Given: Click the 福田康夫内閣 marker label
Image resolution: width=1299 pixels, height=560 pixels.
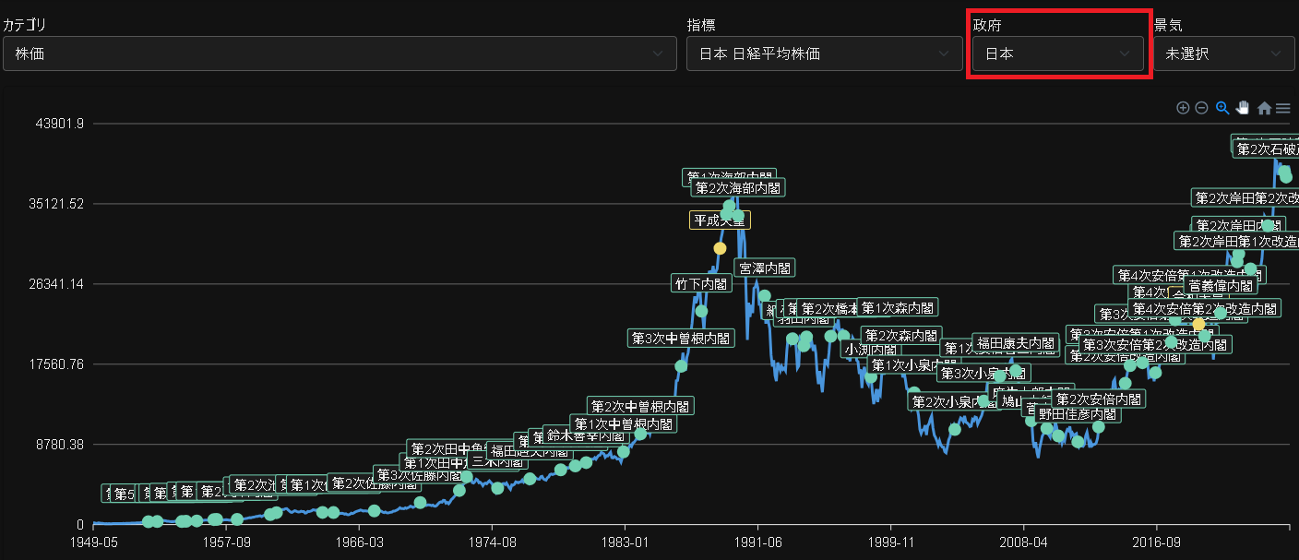Looking at the screenshot, I should pos(1015,342).
